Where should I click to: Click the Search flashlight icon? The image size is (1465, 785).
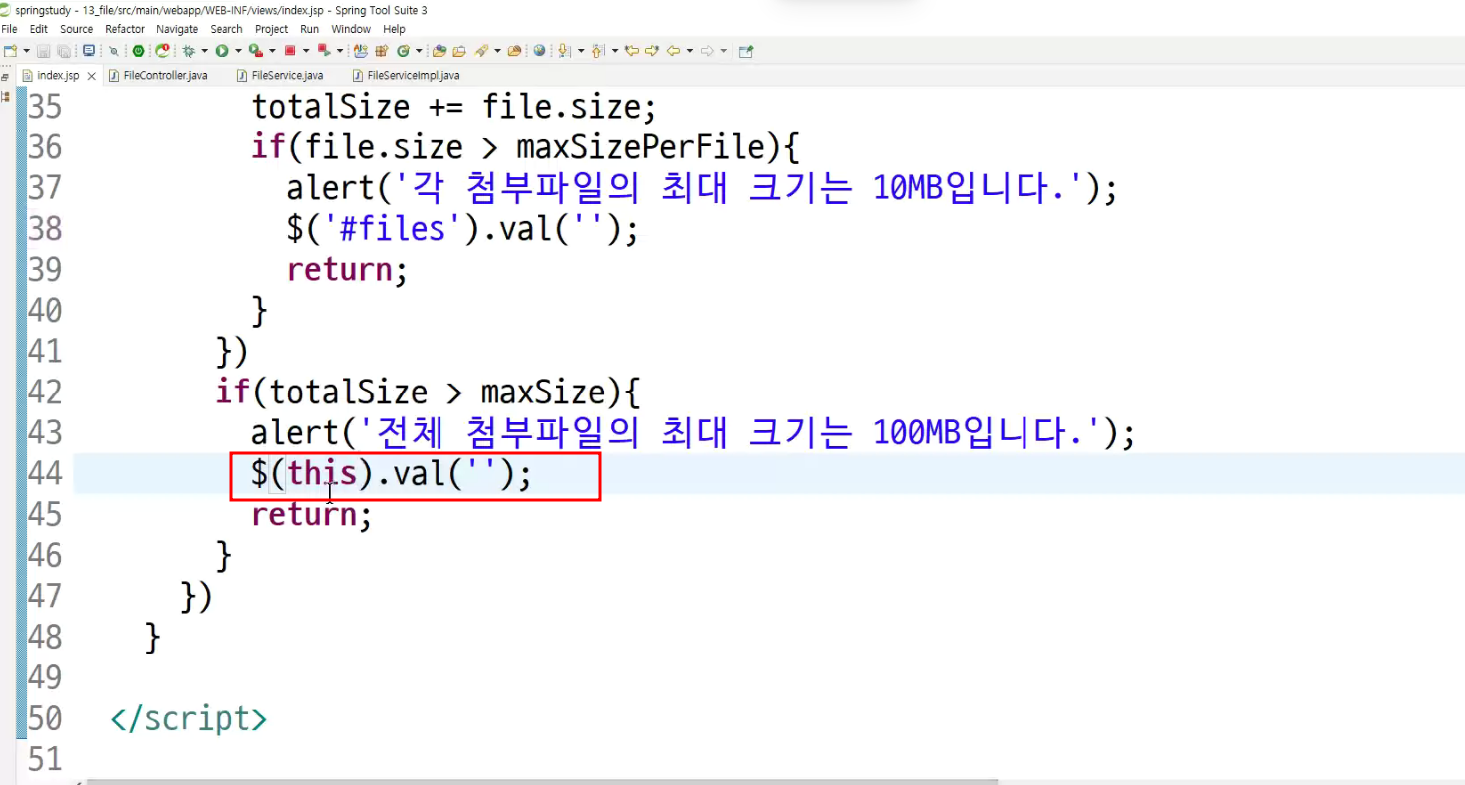481,50
